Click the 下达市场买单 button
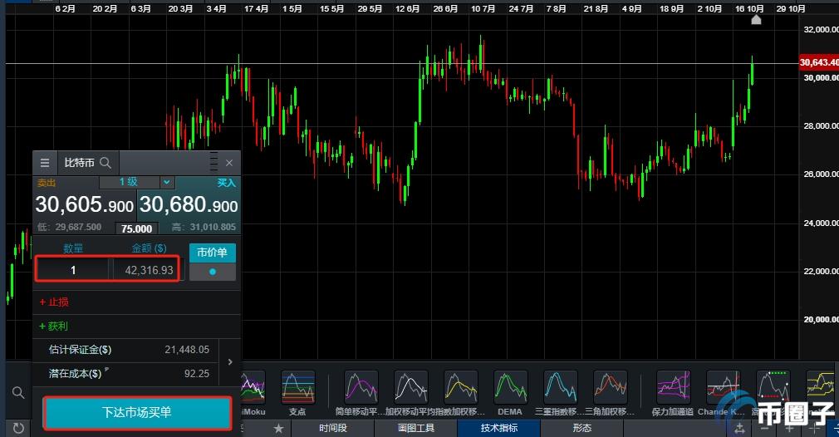The width and height of the screenshot is (839, 437). pos(137,413)
